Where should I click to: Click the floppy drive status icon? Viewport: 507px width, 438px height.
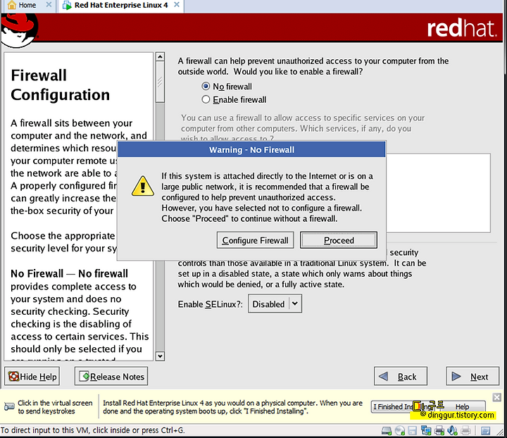click(413, 430)
